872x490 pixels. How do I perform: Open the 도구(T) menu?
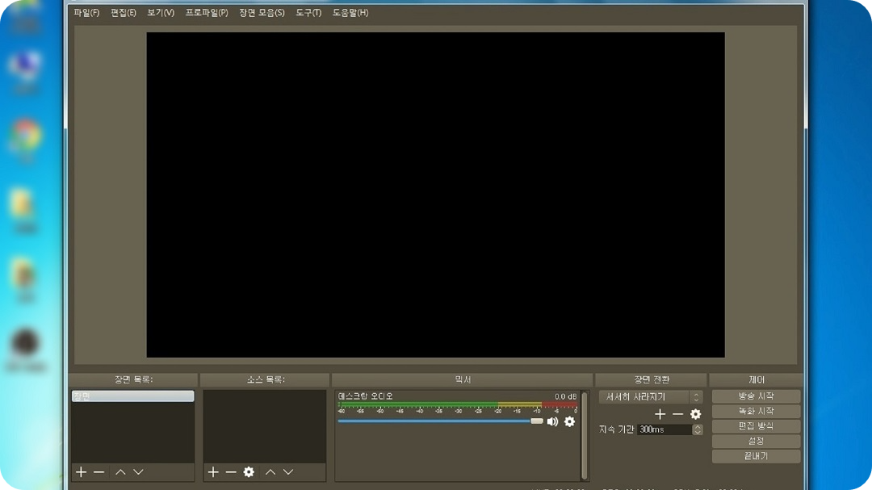tap(308, 13)
